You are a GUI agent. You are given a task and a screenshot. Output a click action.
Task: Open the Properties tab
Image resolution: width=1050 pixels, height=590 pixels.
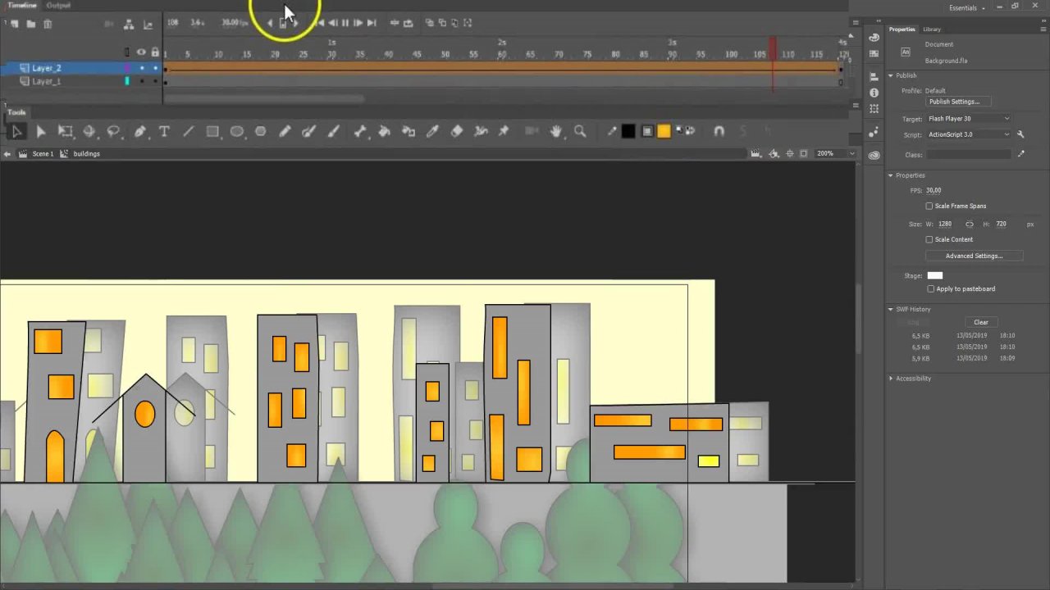pos(902,29)
